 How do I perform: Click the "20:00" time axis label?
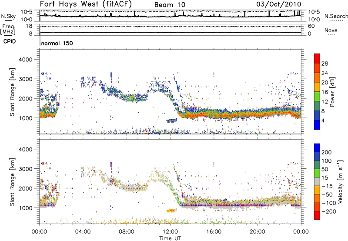258,232
